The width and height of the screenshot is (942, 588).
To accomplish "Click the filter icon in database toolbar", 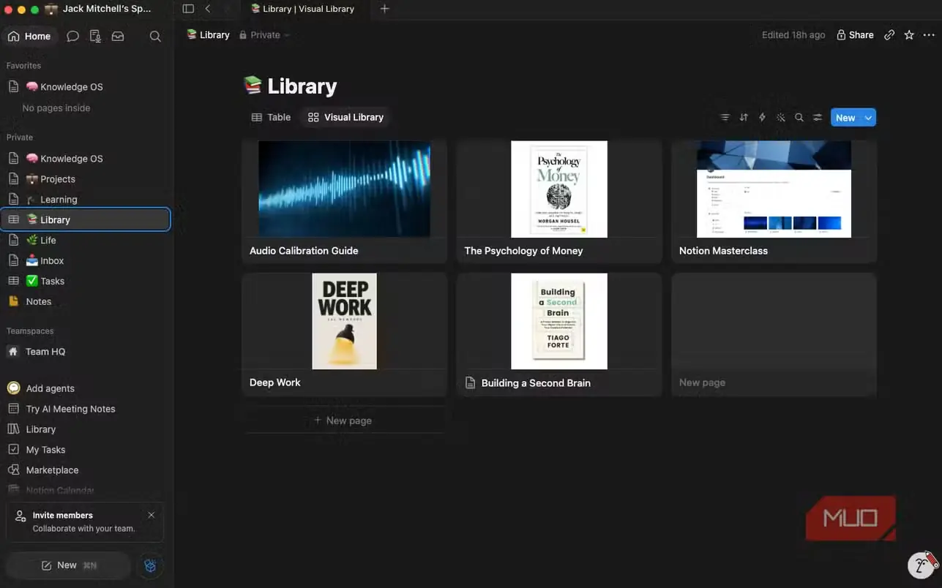I will click(725, 117).
